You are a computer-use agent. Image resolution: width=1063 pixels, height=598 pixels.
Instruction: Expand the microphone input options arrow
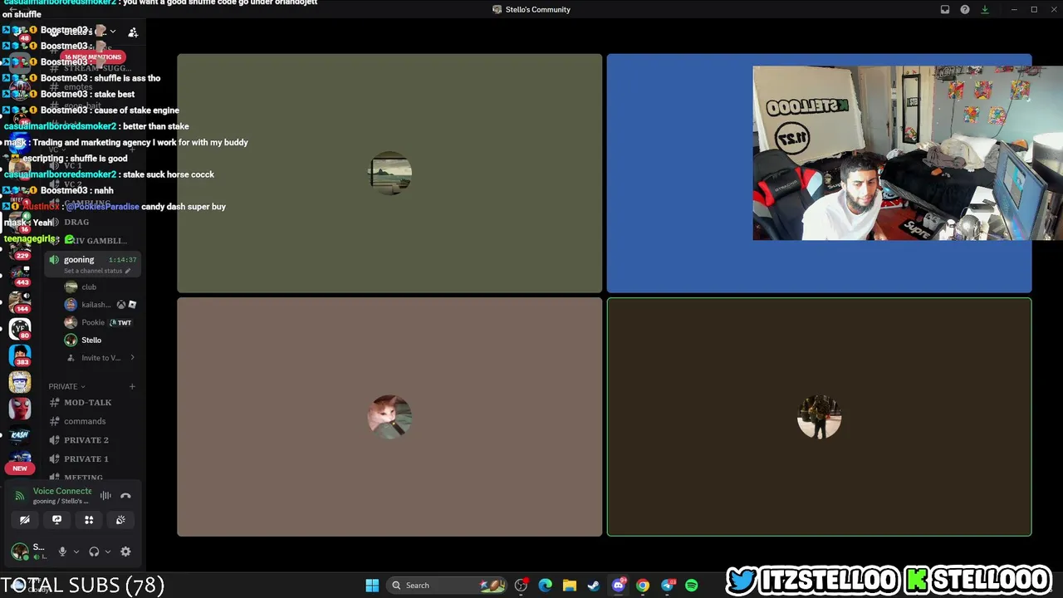click(x=76, y=551)
